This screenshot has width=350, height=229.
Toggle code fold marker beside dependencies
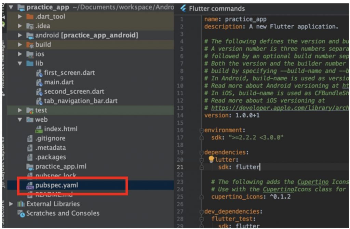click(x=202, y=152)
